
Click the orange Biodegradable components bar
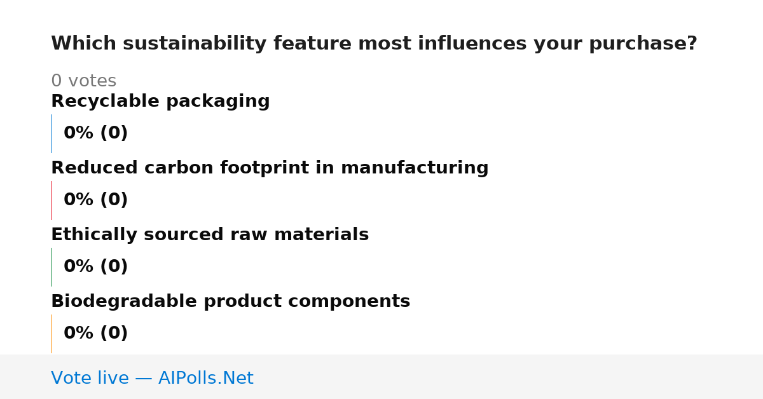(51, 334)
